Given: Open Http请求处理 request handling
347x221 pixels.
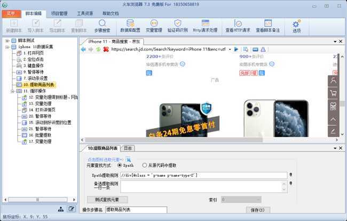Looking at the screenshot, I should pyautogui.click(x=205, y=26).
